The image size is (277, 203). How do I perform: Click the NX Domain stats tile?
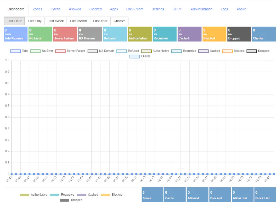click(x=90, y=34)
